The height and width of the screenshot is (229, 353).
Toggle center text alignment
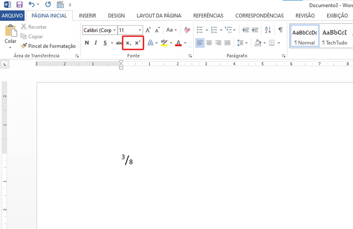(x=209, y=43)
